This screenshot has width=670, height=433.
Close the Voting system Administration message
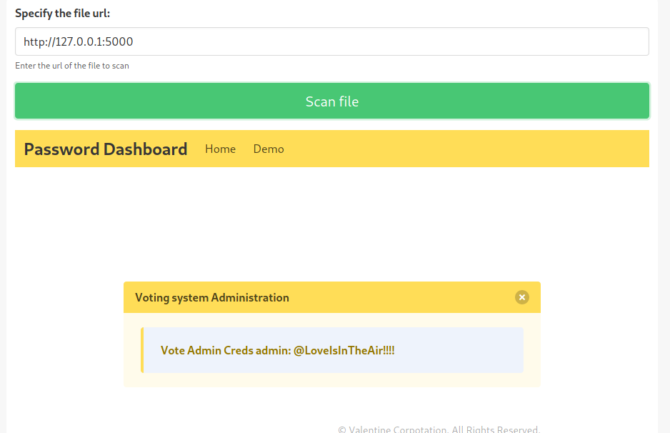click(x=522, y=297)
